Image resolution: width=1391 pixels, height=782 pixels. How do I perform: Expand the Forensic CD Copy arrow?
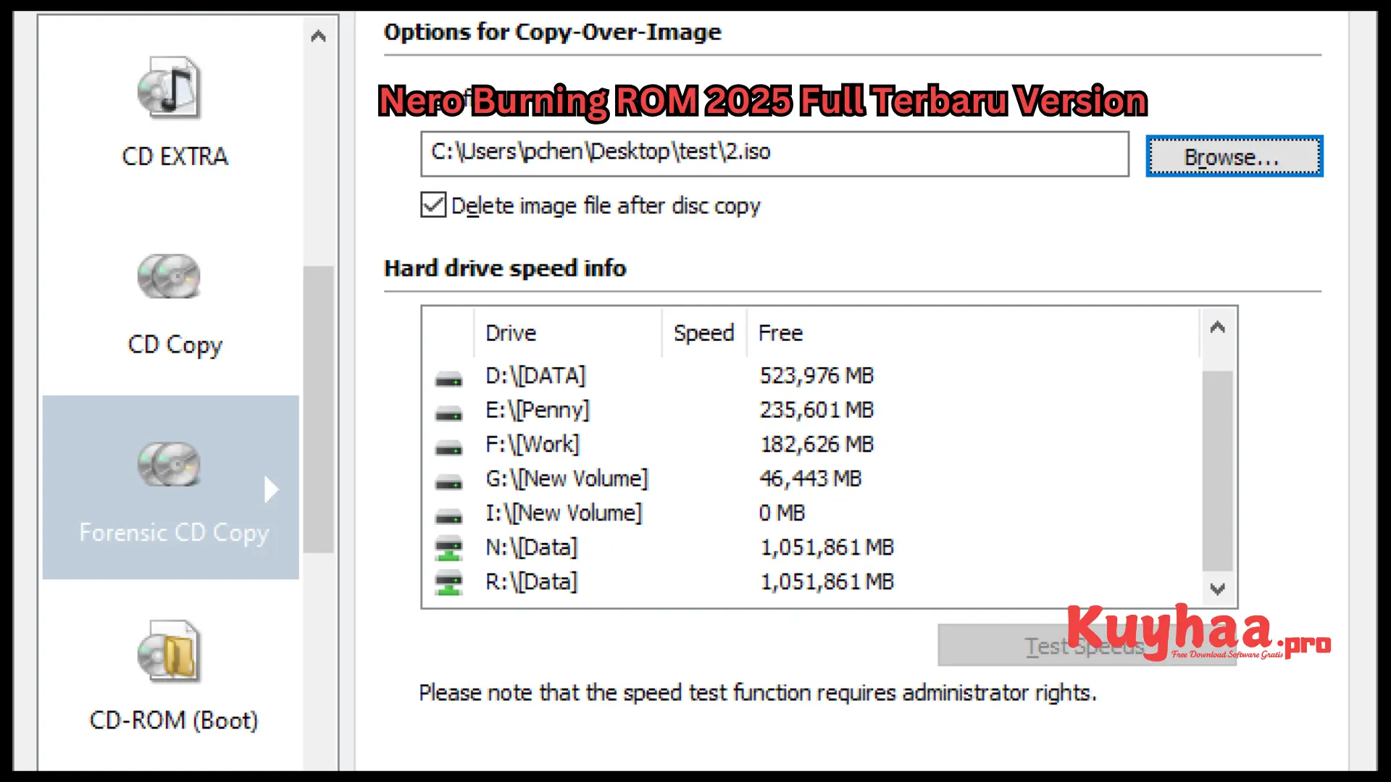271,489
